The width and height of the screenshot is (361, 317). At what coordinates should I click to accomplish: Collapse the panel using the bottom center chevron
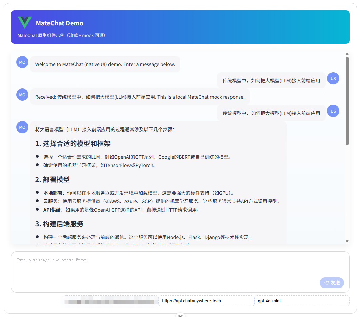click(180, 315)
